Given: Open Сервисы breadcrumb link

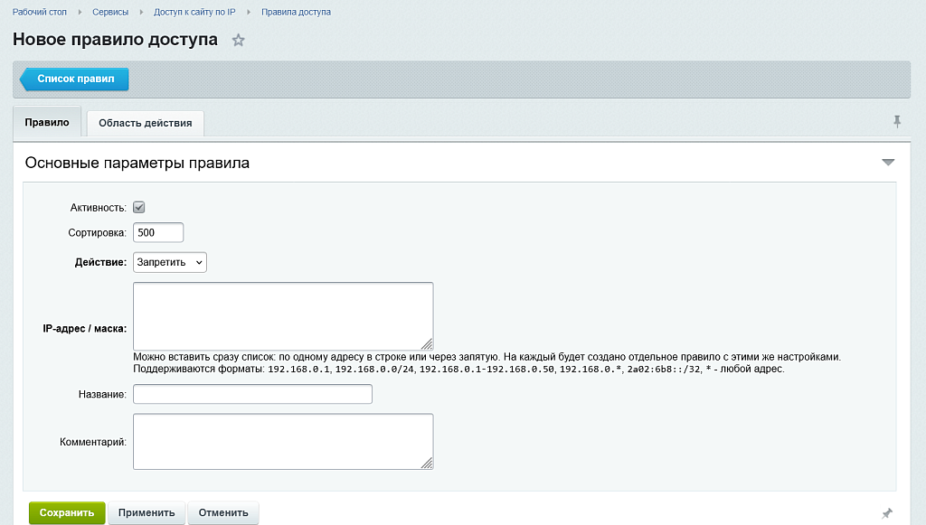Looking at the screenshot, I should pos(110,12).
